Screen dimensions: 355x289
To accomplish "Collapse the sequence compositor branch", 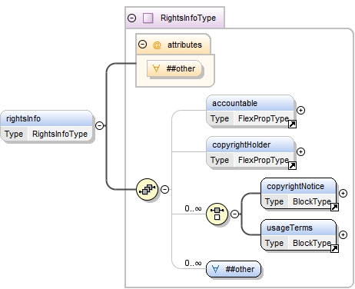I will click(x=164, y=189).
